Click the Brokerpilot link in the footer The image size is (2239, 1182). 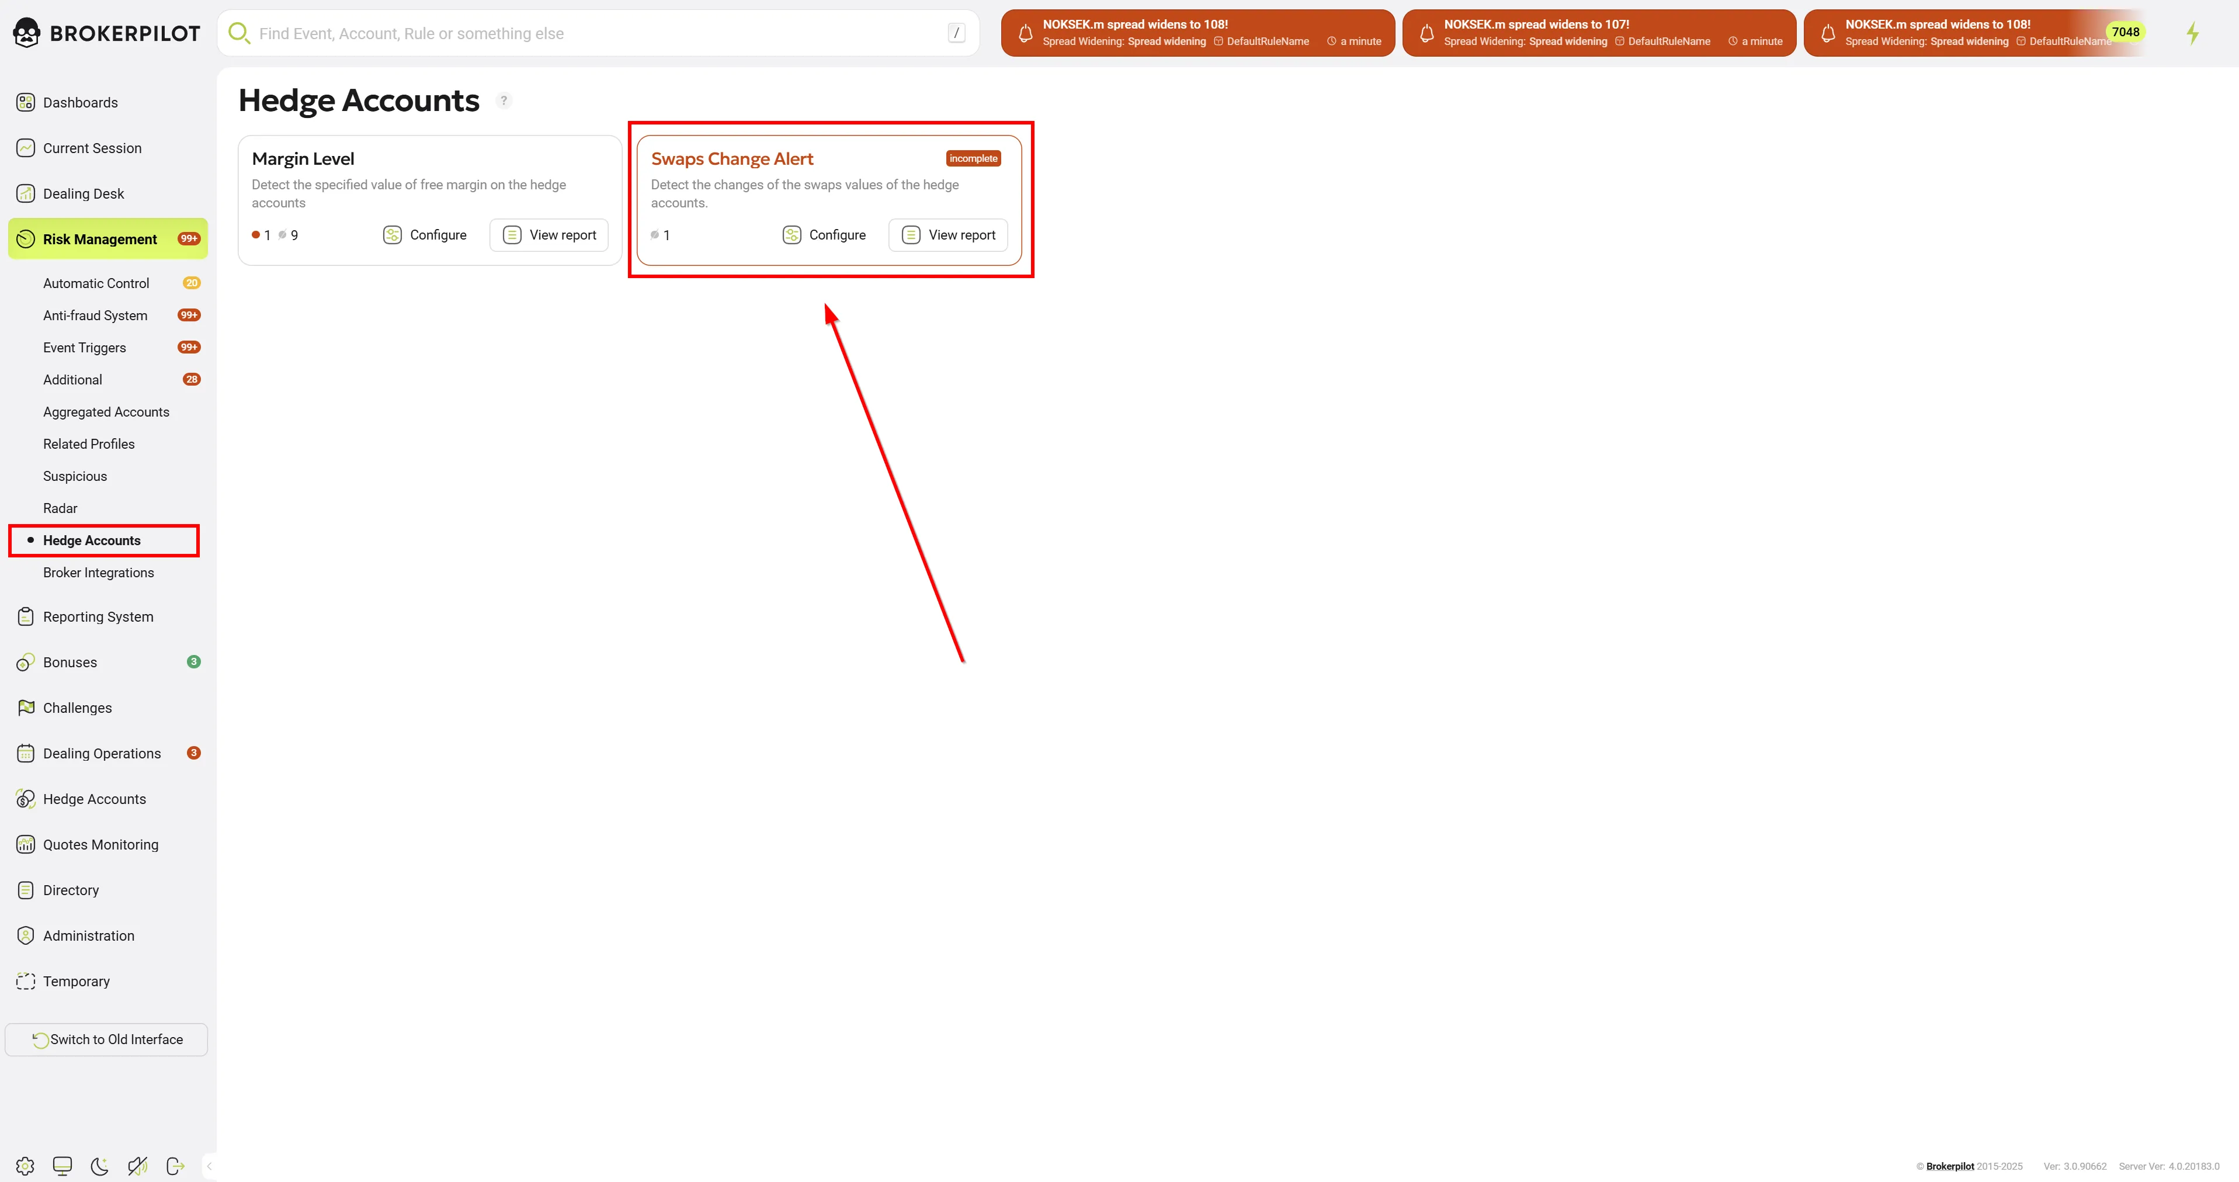pyautogui.click(x=1950, y=1166)
